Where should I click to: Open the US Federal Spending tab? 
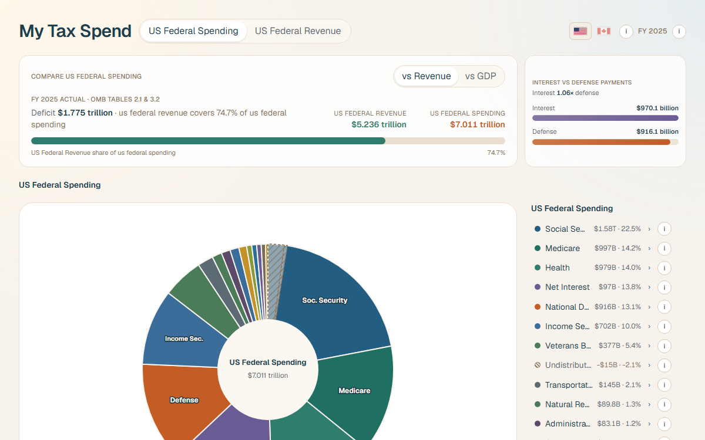[193, 31]
